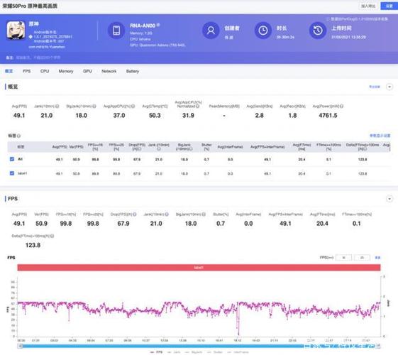The width and height of the screenshot is (398, 355).
Task: Toggle Jank series in chart legend
Action: (174, 352)
